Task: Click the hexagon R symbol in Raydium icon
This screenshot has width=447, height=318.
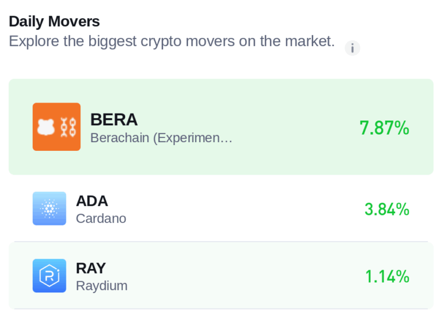Action: coord(49,276)
